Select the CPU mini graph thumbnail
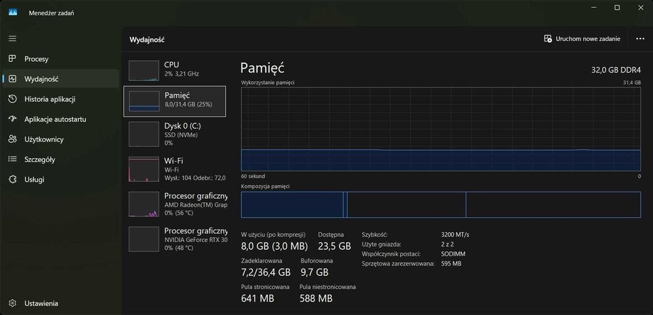Viewport: 653px width, 315px height. (x=144, y=70)
